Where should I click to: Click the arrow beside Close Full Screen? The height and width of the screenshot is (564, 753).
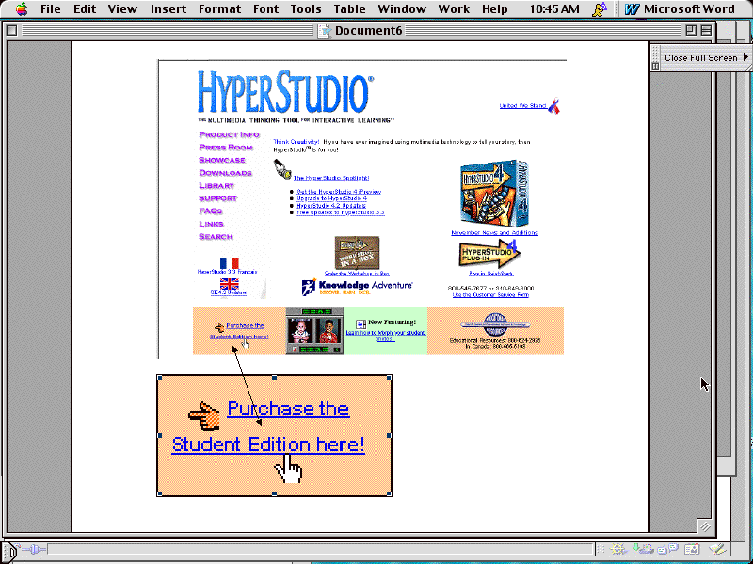745,57
